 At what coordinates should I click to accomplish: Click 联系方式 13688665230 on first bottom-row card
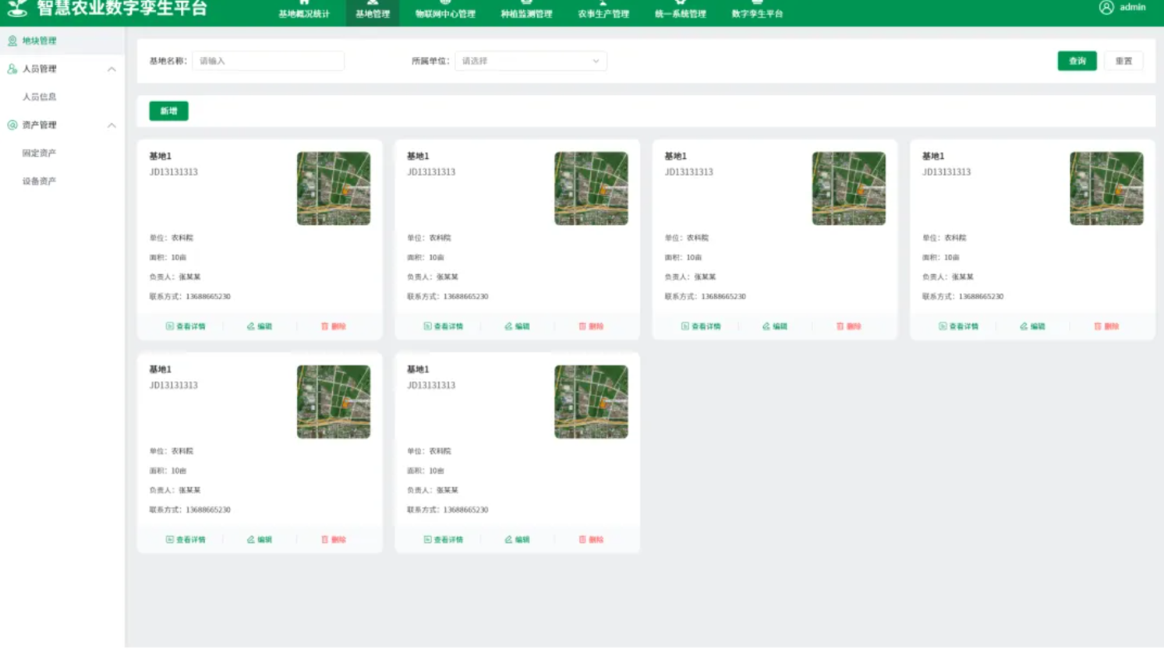189,510
